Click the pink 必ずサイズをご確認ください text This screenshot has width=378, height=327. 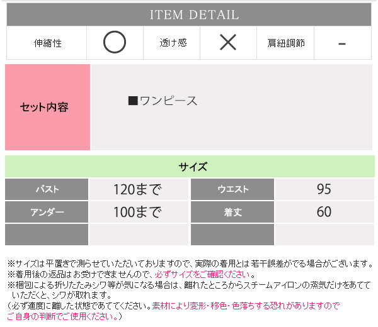click(x=203, y=275)
